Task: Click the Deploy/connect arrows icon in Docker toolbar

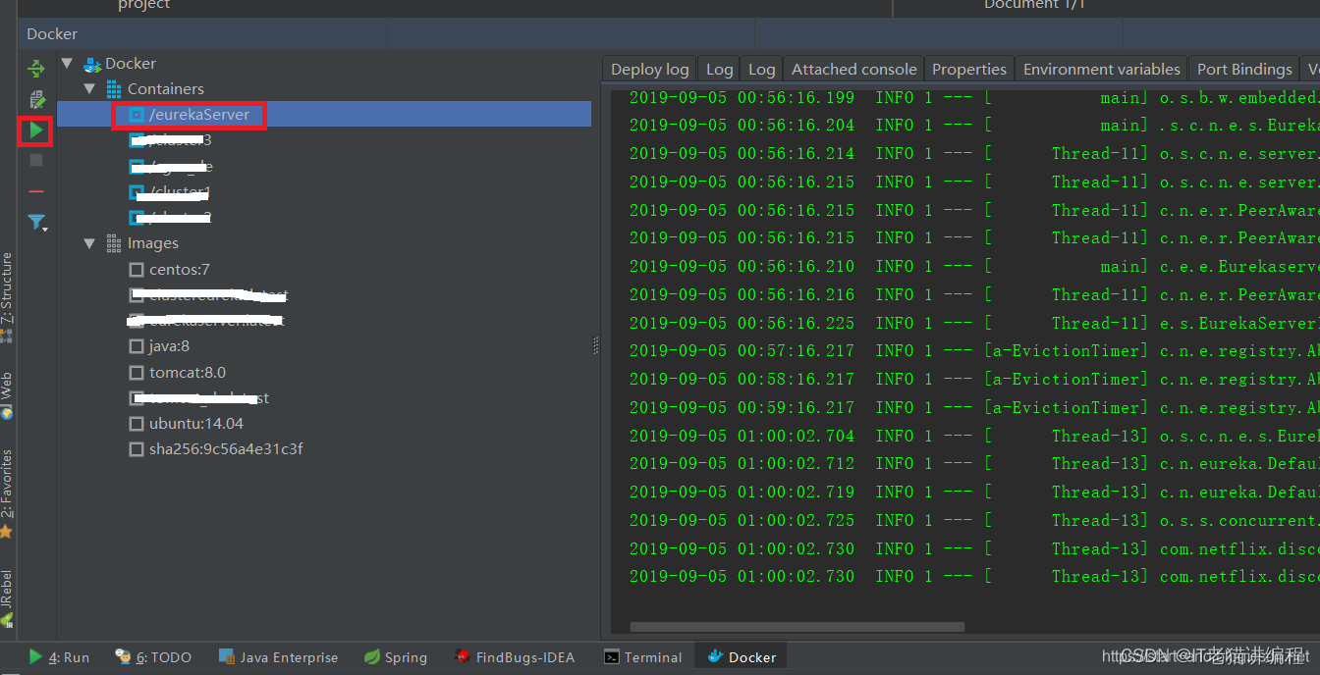Action: coord(36,69)
